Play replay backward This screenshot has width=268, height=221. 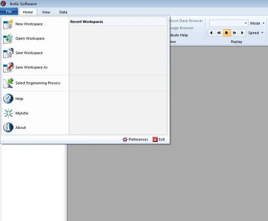[x=211, y=33]
